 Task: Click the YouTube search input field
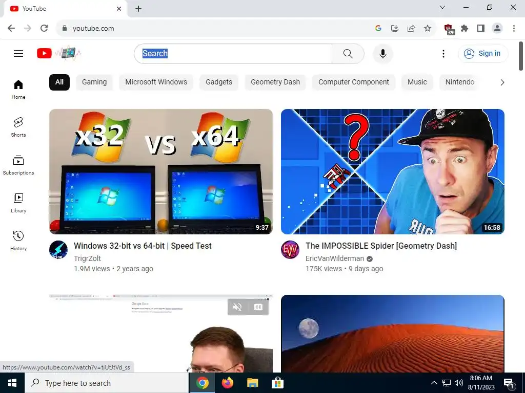(233, 53)
